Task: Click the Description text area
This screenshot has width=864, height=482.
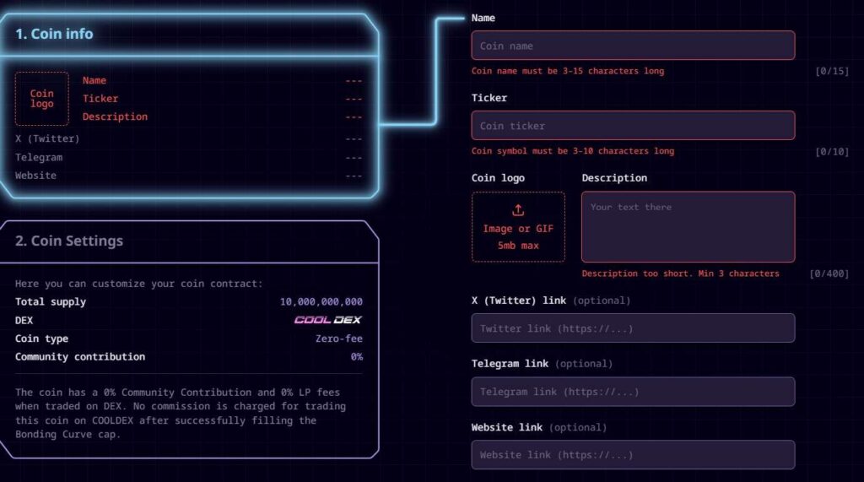Action: [688, 227]
